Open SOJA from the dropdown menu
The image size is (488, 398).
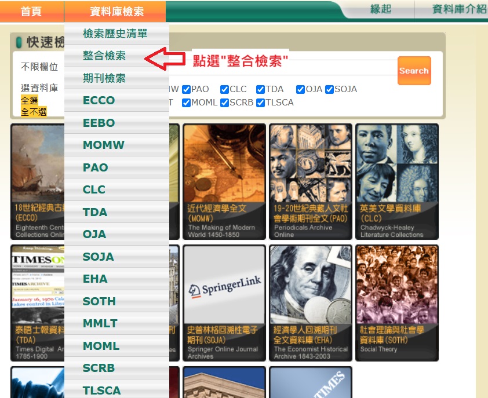click(x=116, y=257)
